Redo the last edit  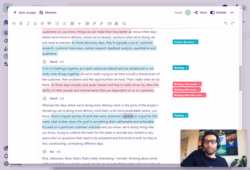(233, 23)
